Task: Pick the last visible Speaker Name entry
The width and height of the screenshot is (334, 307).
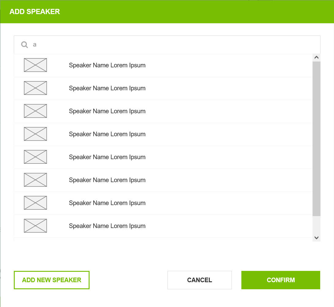Action: tap(107, 226)
